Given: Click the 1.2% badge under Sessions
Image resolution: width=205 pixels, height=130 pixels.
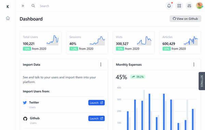Looking at the screenshot, I should click(74, 49).
